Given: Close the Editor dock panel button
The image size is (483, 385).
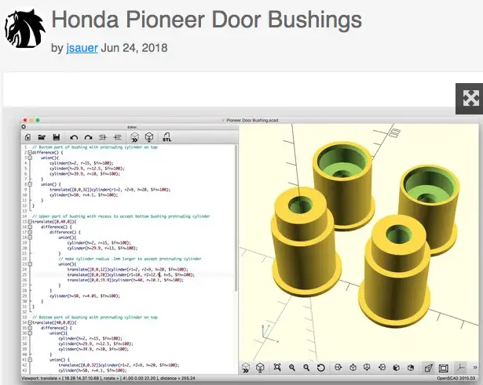Looking at the screenshot, I should (24, 127).
